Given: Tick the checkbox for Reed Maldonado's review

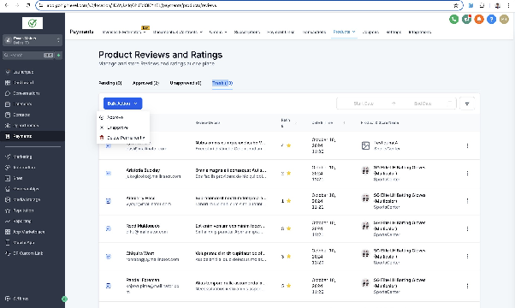Looking at the screenshot, I should [x=109, y=228].
